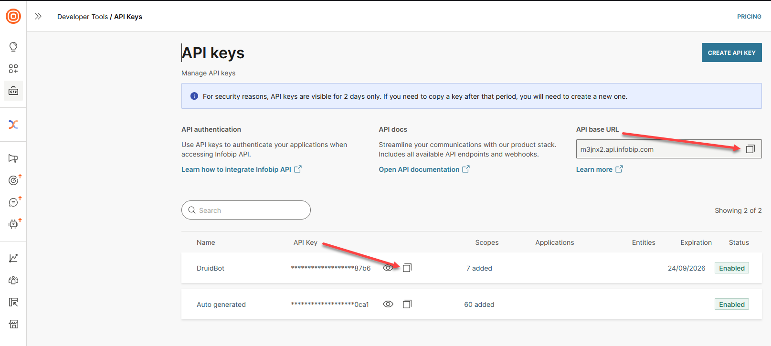
Task: Open the analytics chart sidebar icon
Action: (x=13, y=258)
